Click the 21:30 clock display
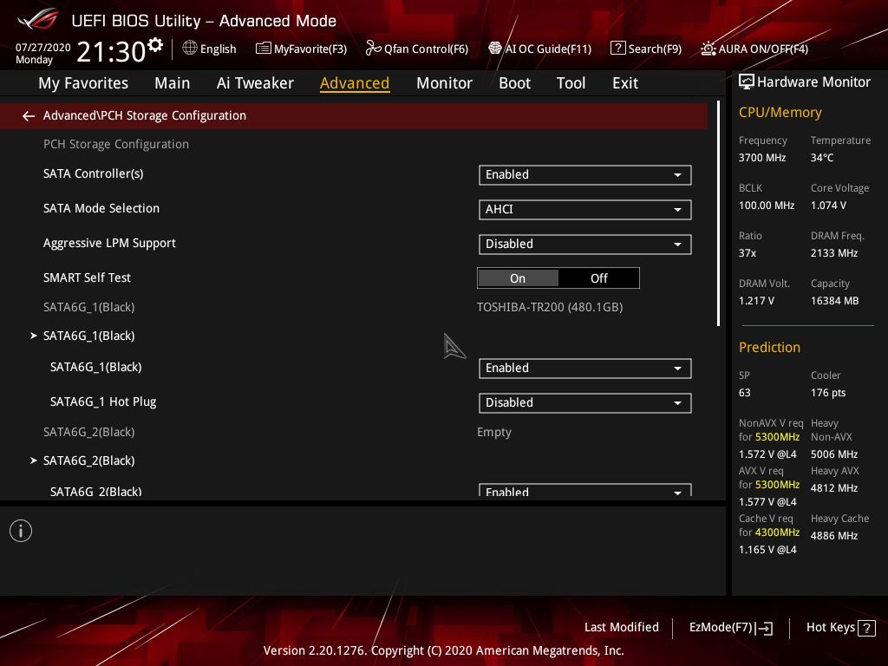Image resolution: width=888 pixels, height=666 pixels. (x=111, y=51)
